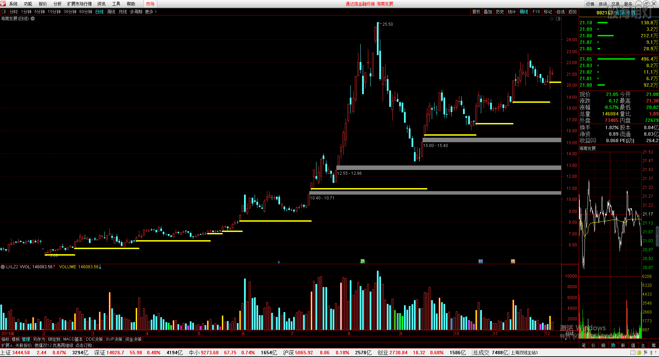Click the blue arrow marker on the chart timeline

click(279, 262)
